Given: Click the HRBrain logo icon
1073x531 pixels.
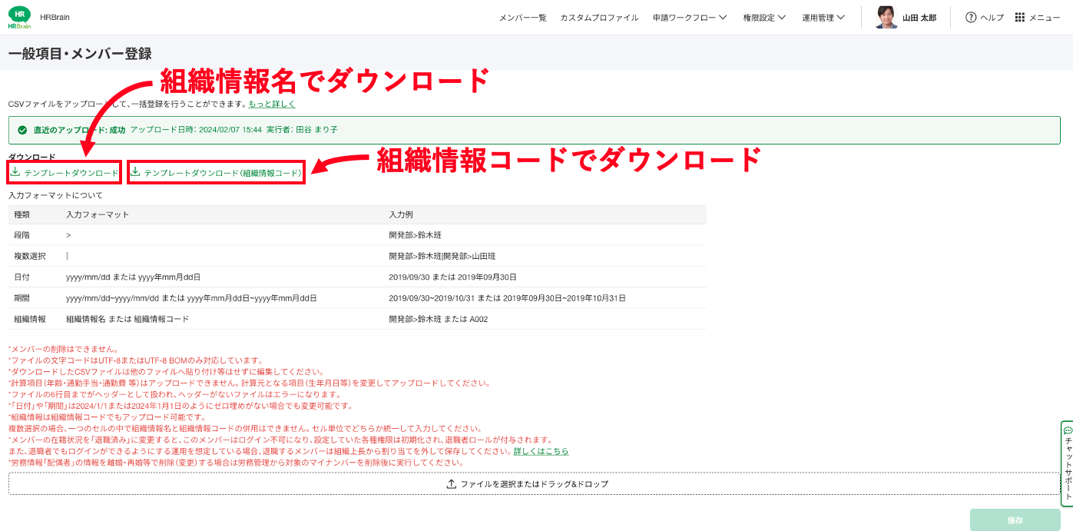Looking at the screenshot, I should click(x=19, y=17).
